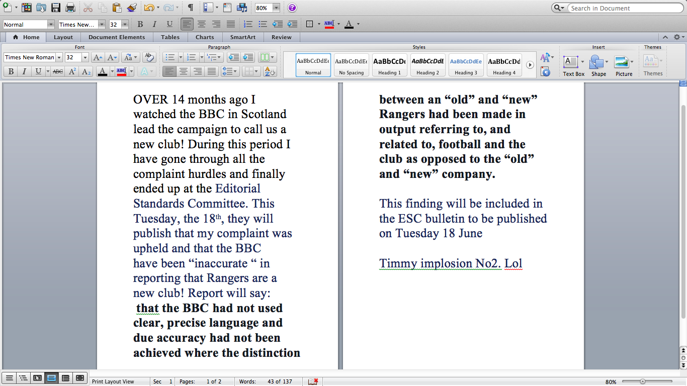Screen dimensions: 687x386
Task: Toggle paragraph marks with pilcrow button
Action: click(x=190, y=8)
